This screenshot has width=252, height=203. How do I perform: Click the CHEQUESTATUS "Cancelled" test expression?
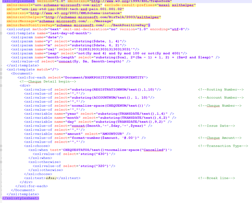115,150
